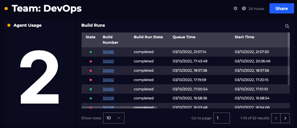
Task: Sort by the Start Time column header
Action: pos(244,37)
